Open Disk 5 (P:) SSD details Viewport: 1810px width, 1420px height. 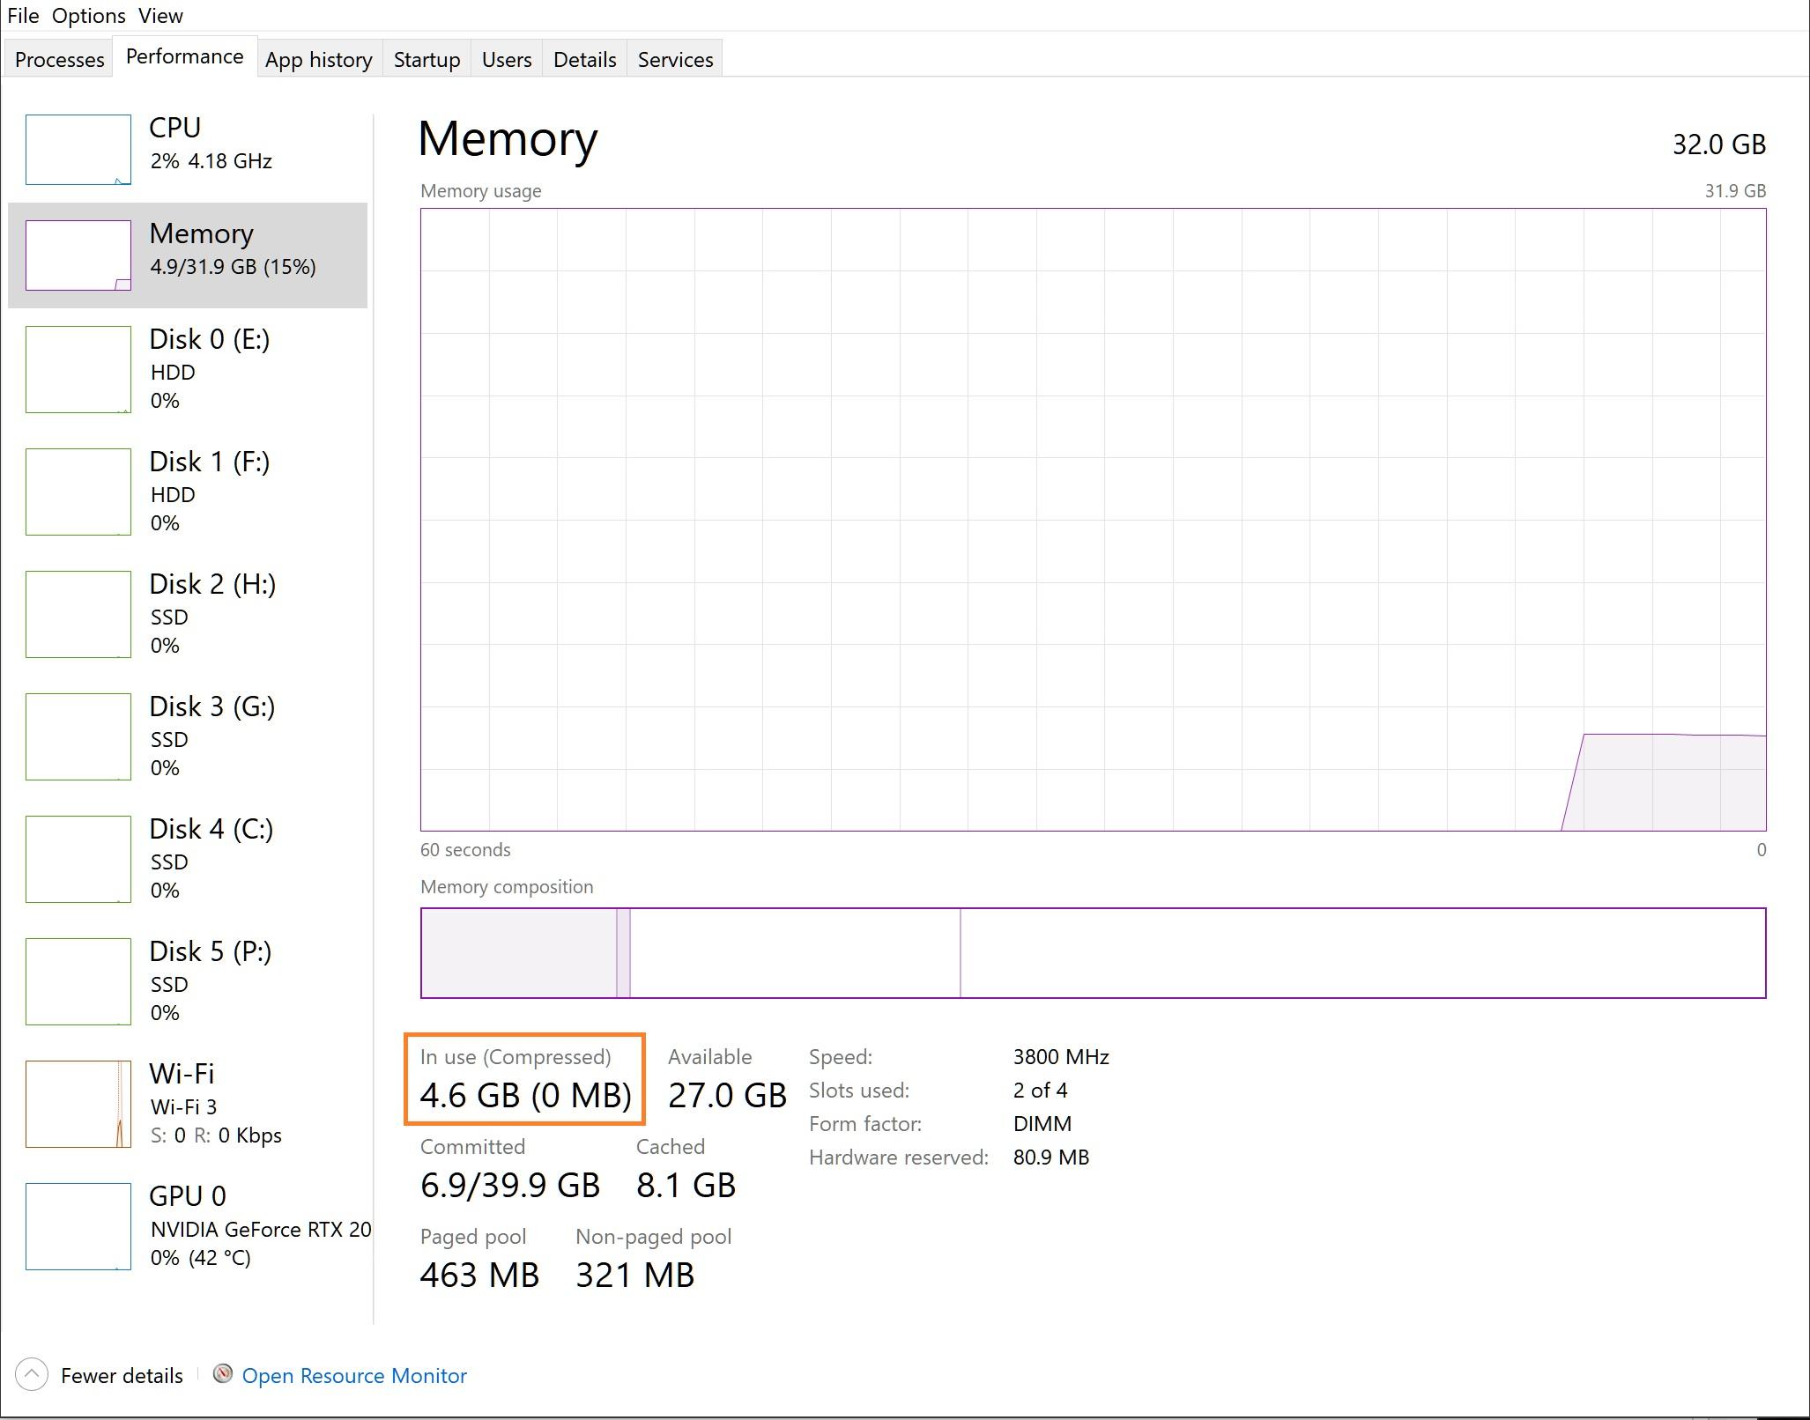(x=185, y=981)
